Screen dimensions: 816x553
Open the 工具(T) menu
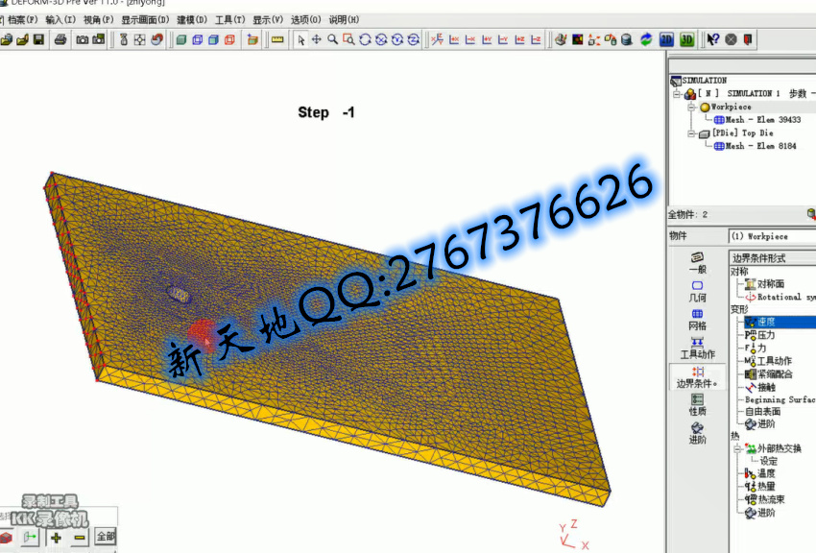(229, 19)
